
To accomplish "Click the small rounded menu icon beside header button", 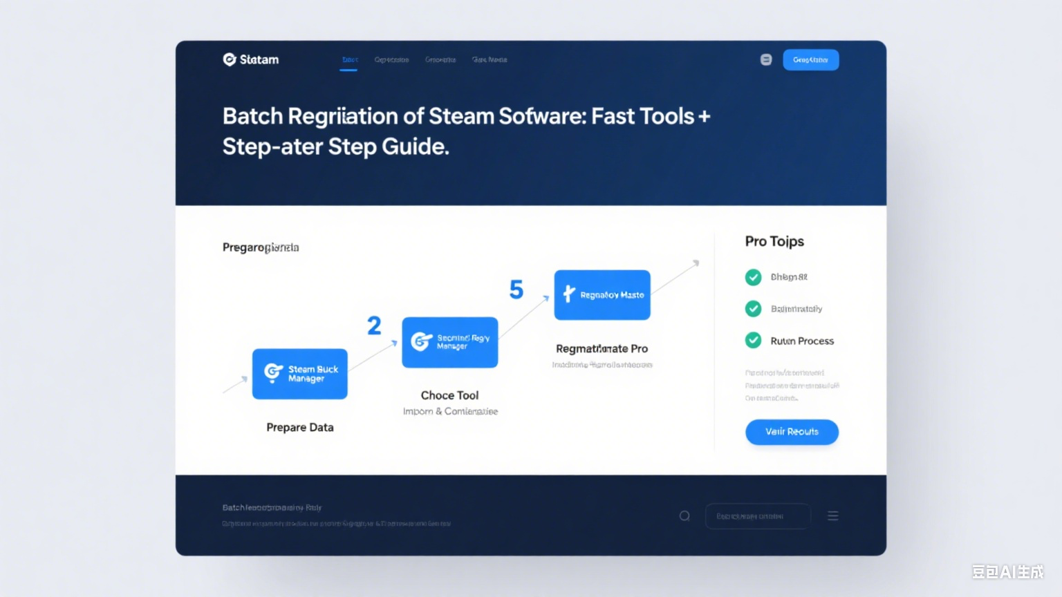I will click(x=766, y=59).
